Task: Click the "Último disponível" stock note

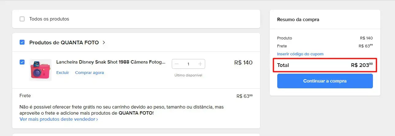Action: pos(188,75)
